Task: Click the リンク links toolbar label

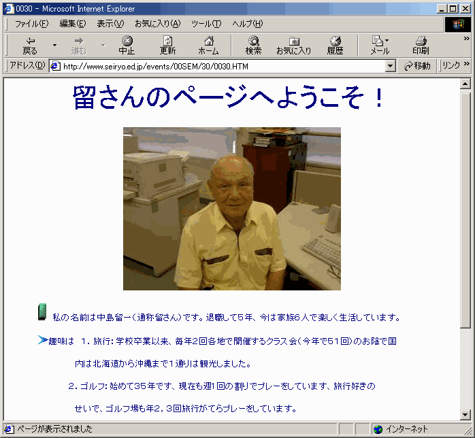Action: click(451, 65)
